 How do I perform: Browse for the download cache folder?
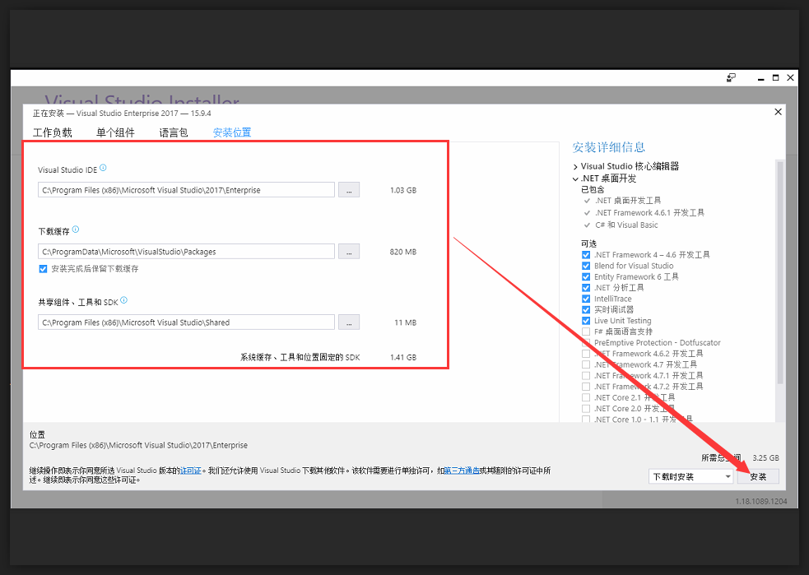(x=349, y=252)
